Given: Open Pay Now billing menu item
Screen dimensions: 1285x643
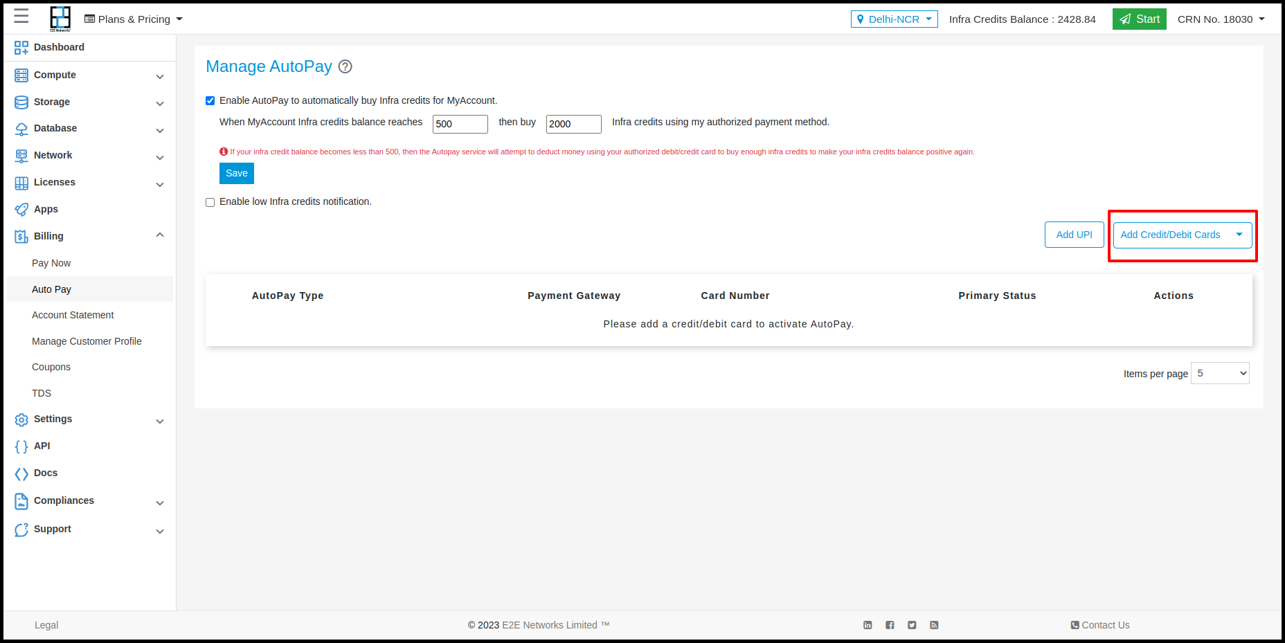Looking at the screenshot, I should coord(51,263).
